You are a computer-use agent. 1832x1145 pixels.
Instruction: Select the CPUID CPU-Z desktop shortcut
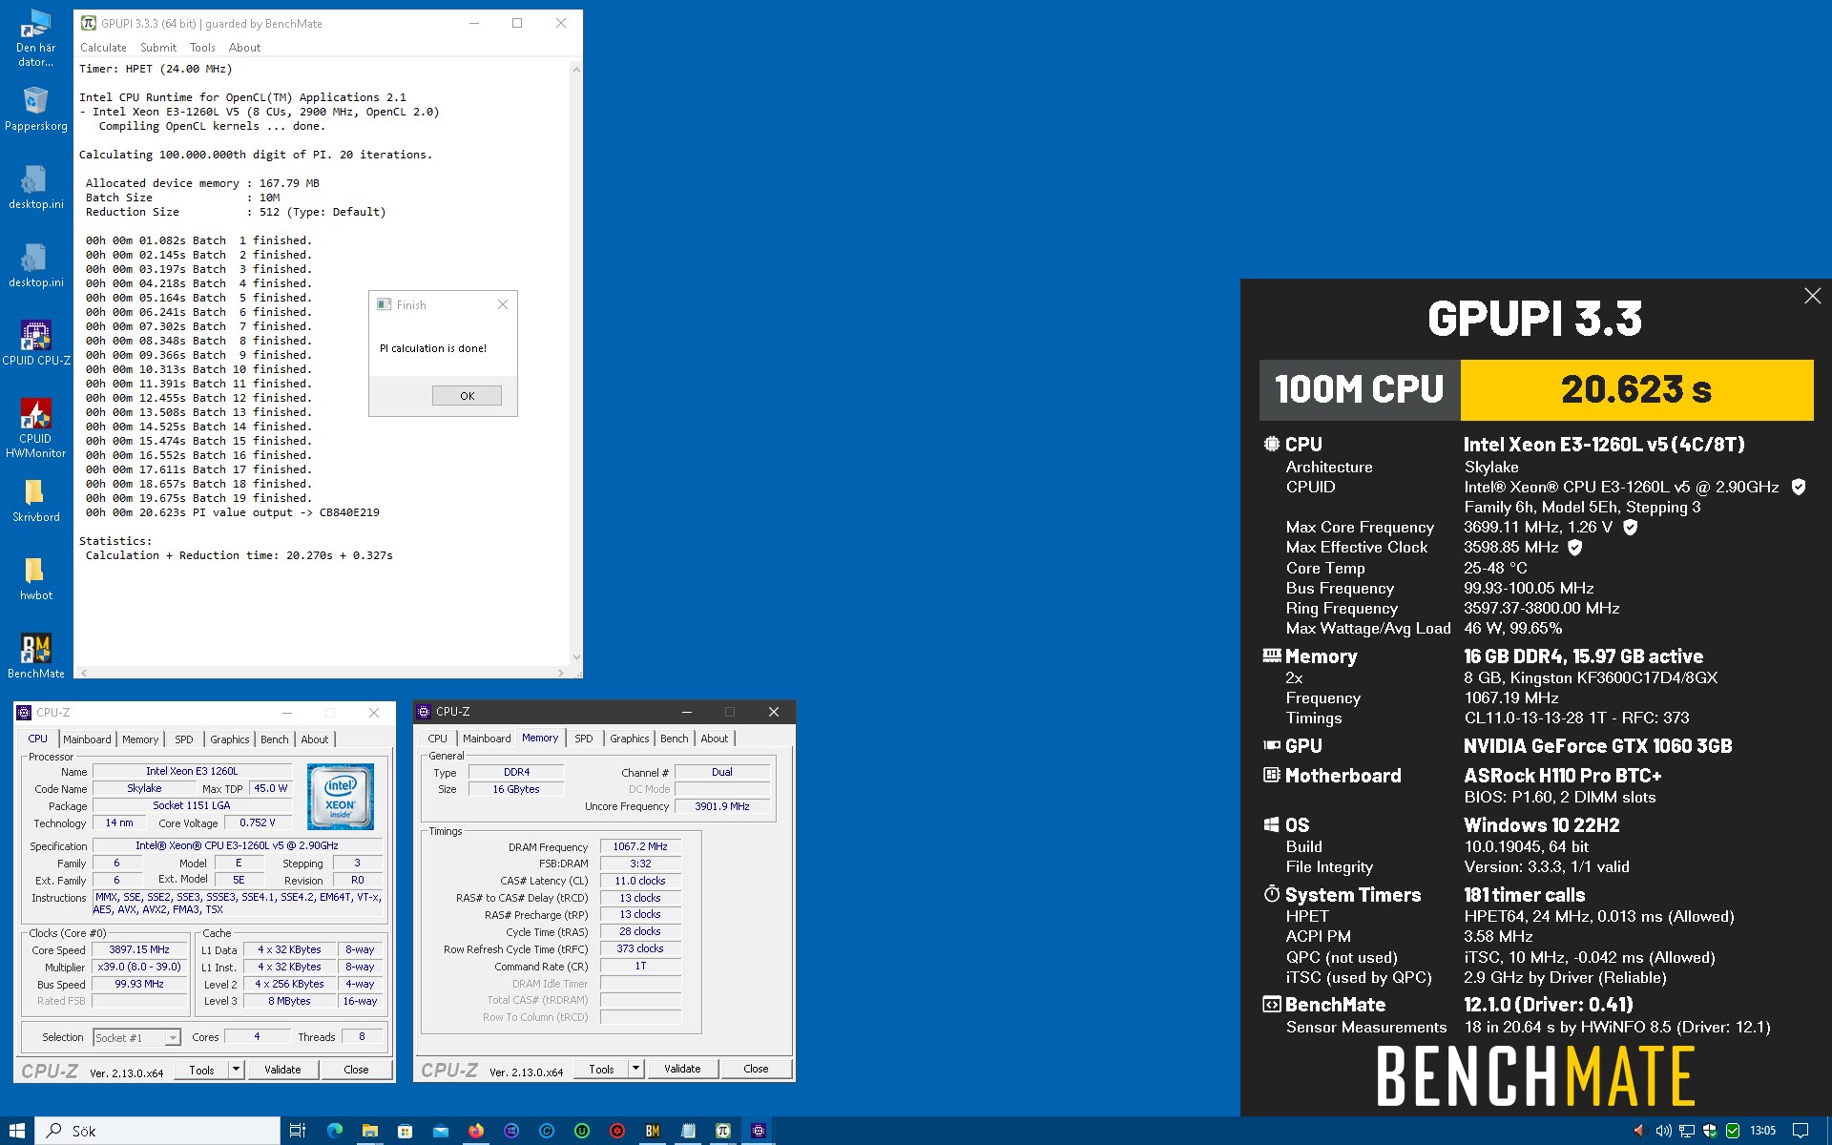(35, 343)
